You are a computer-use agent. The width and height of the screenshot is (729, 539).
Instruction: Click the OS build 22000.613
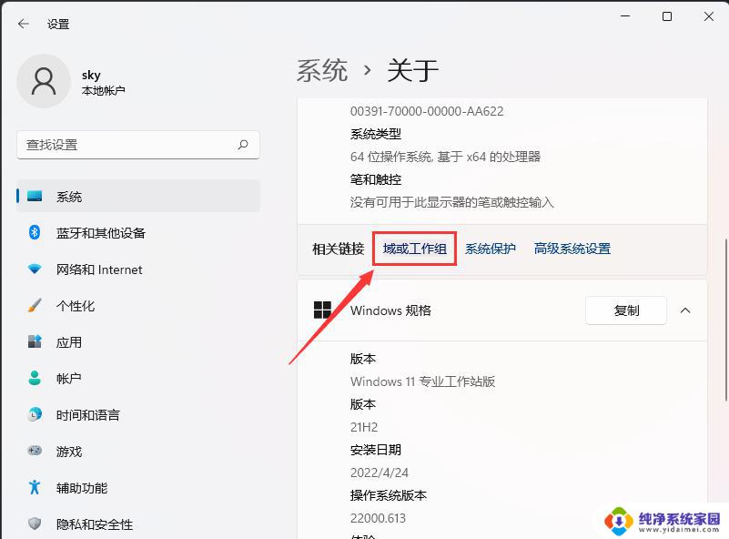click(x=378, y=518)
